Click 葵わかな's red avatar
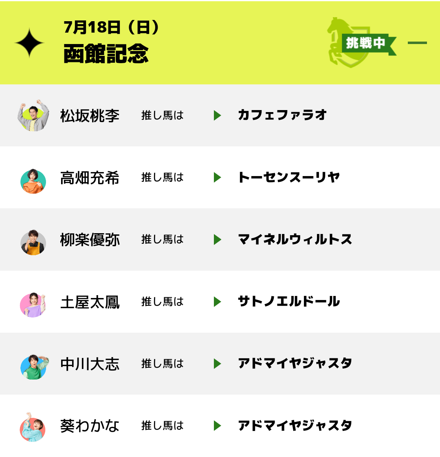 pos(33,428)
